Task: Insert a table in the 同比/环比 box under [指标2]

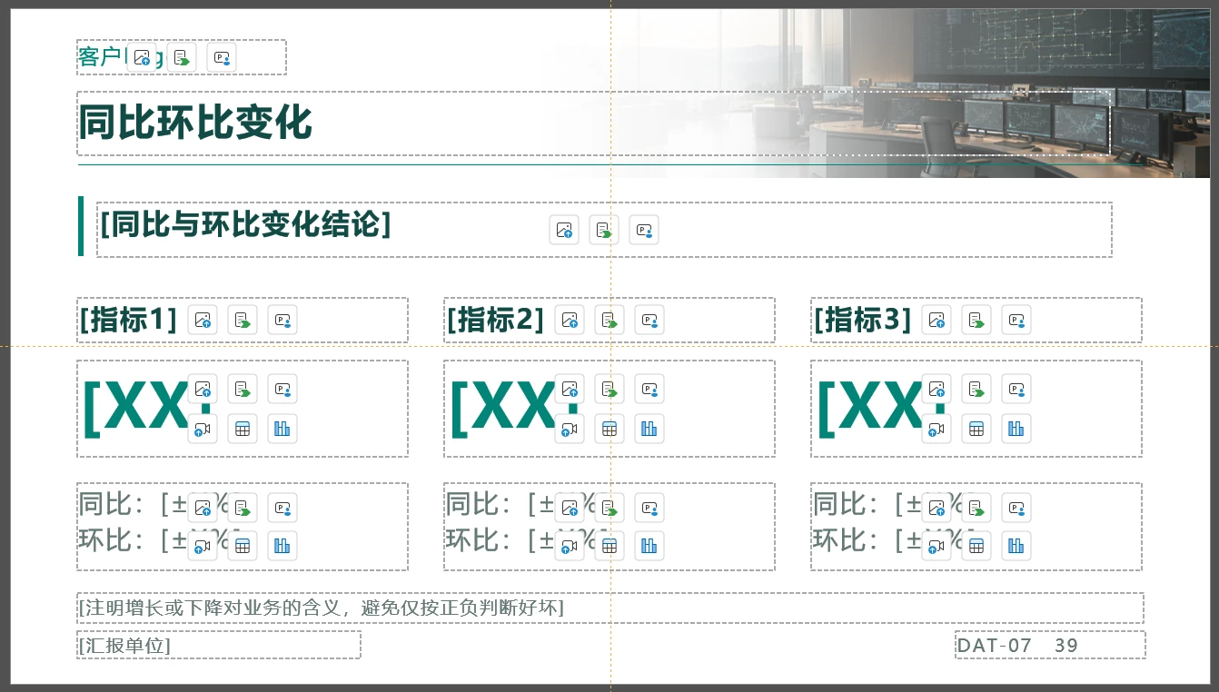Action: coord(609,546)
